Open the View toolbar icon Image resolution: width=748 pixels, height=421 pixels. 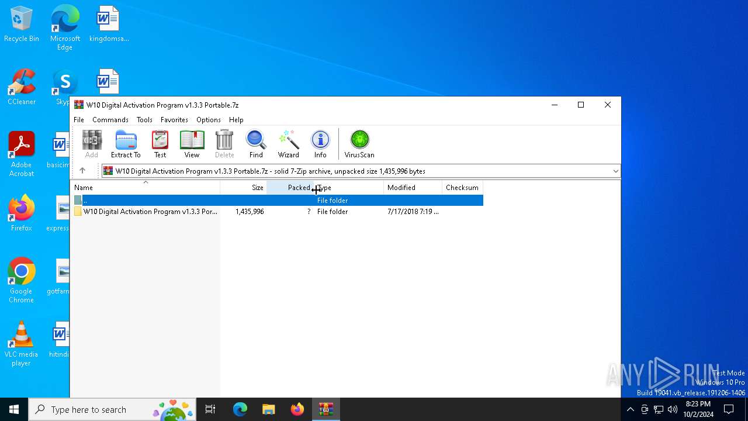coord(192,144)
